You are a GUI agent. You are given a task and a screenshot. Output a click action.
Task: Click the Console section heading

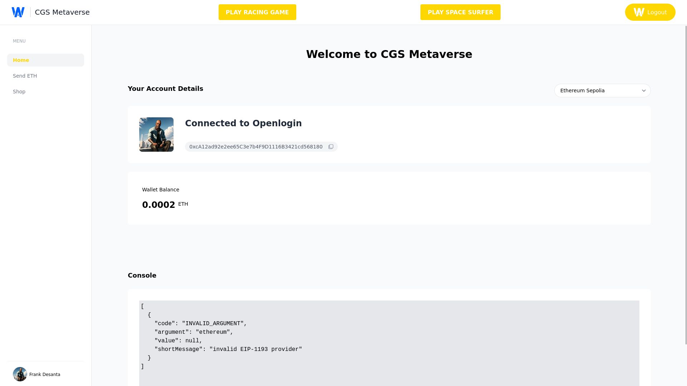142,275
